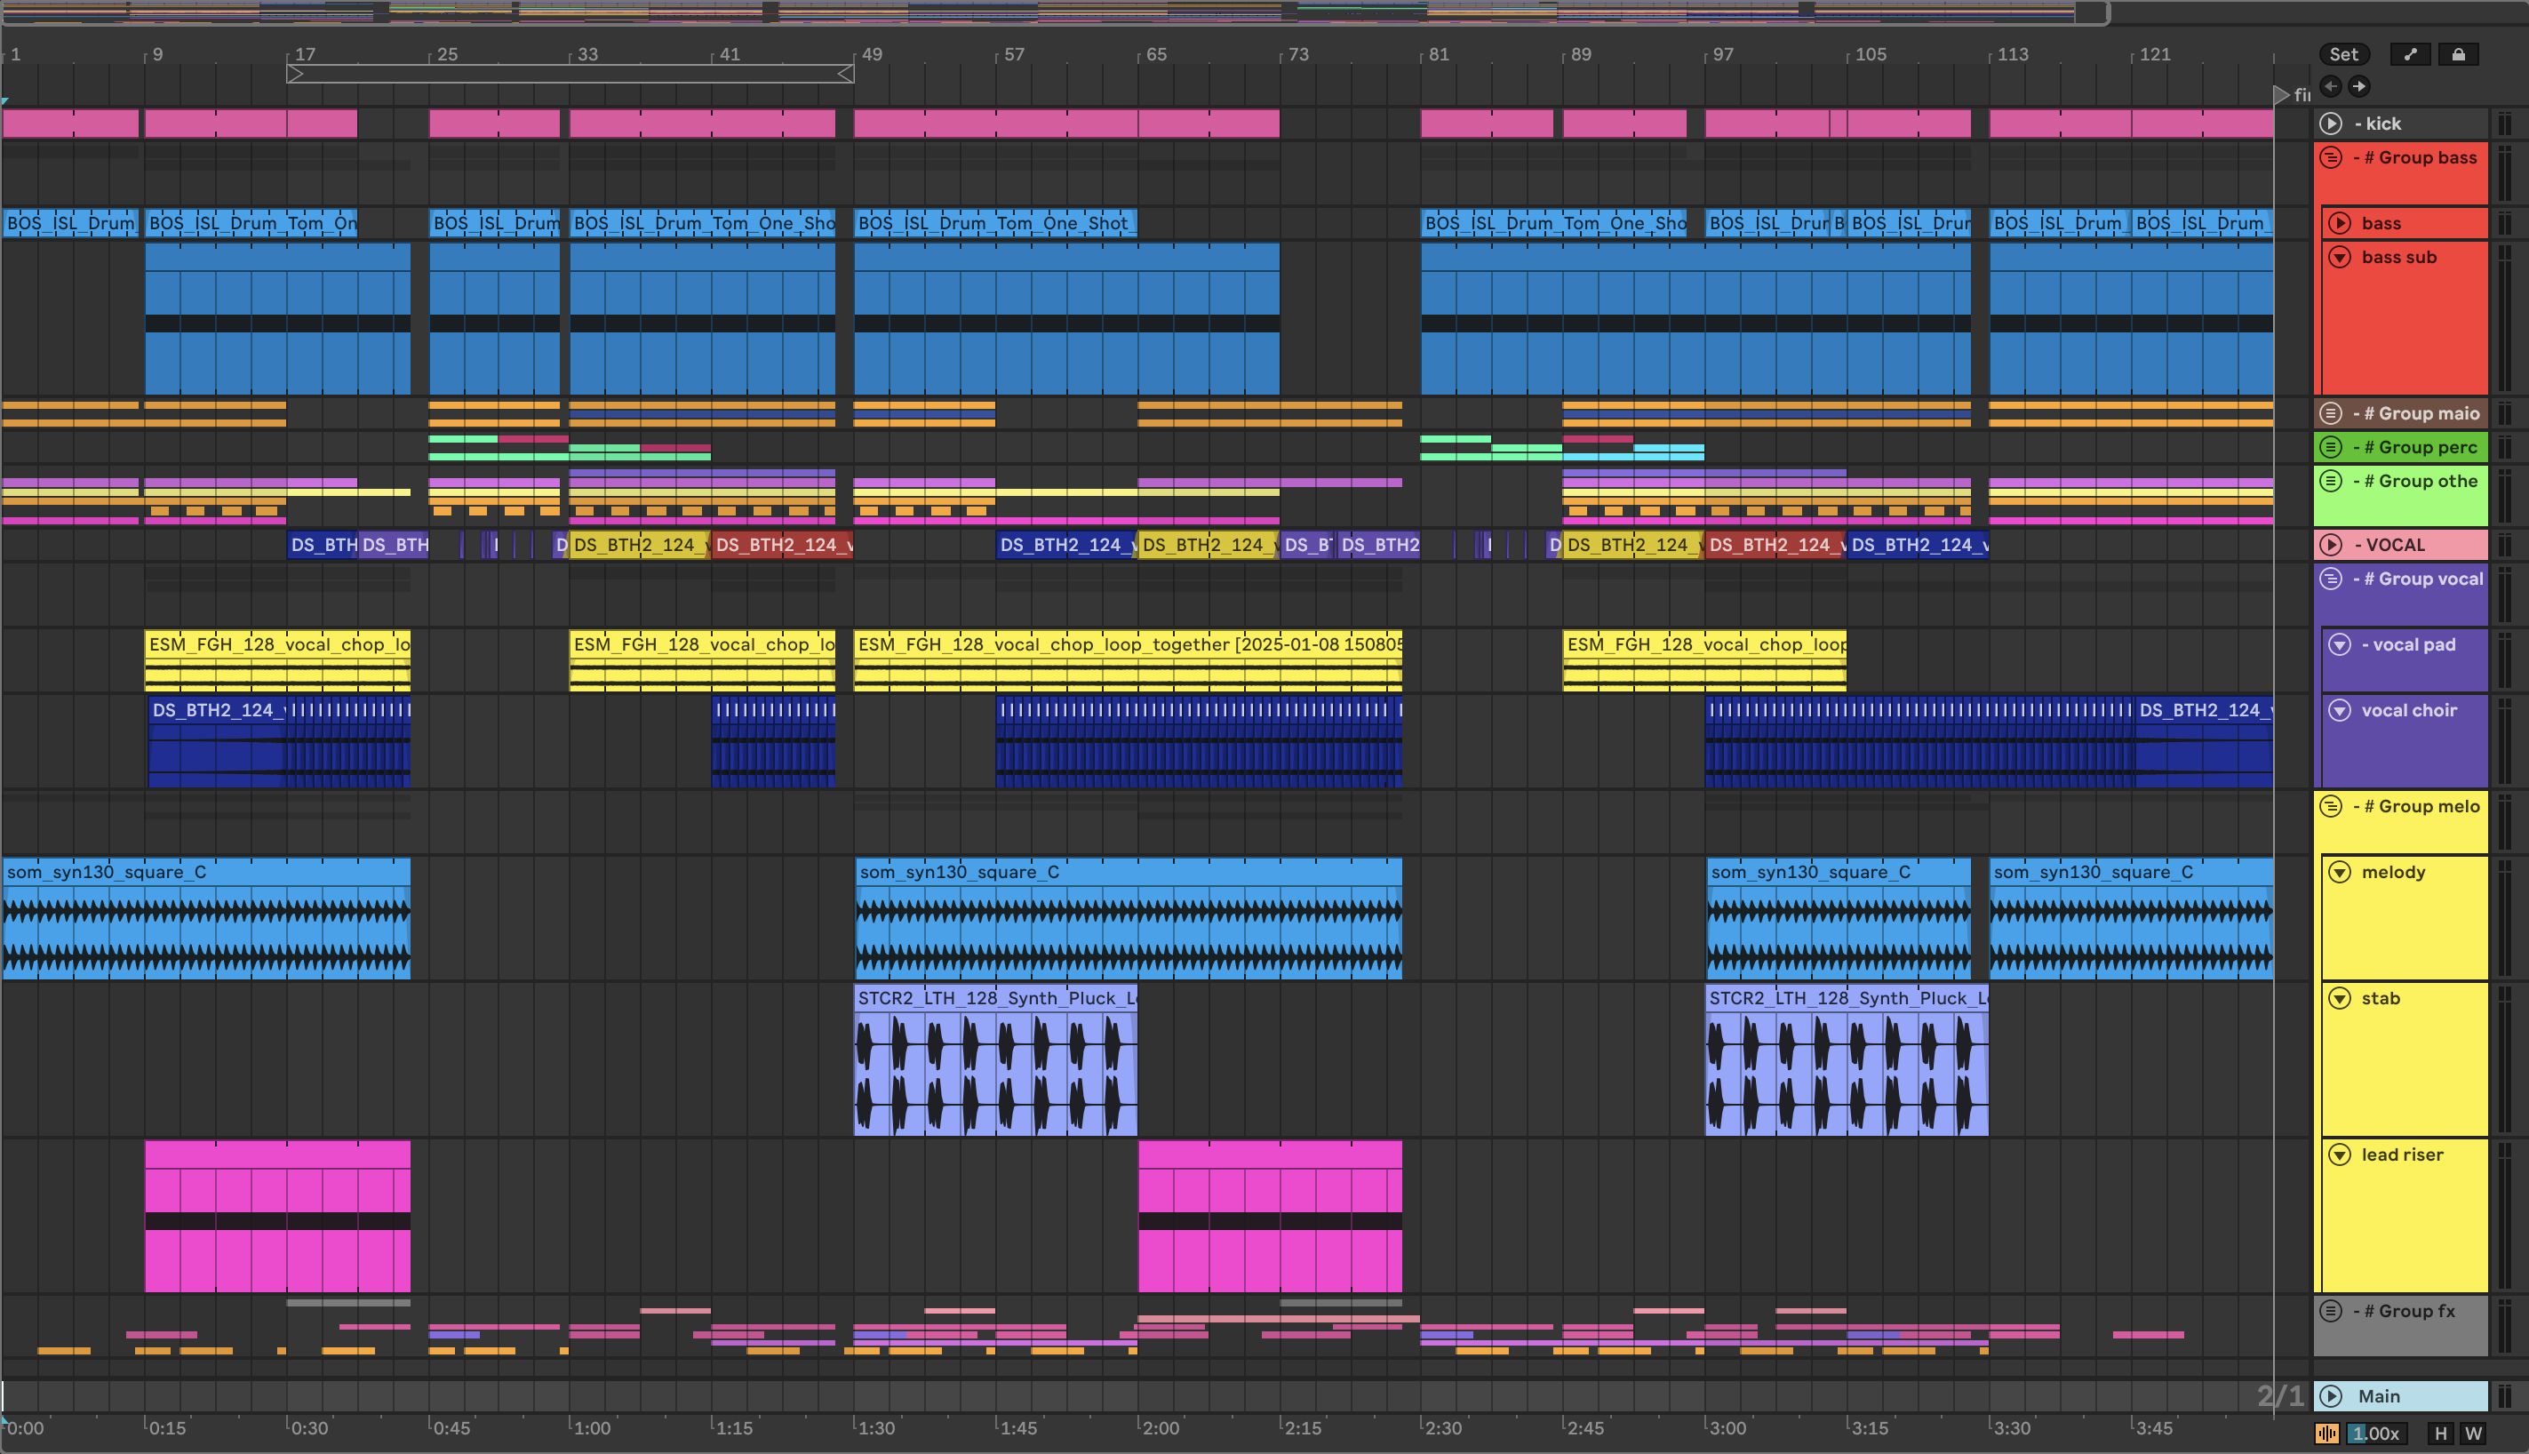Click the 2:00 mark in time ruler

click(x=1161, y=1428)
